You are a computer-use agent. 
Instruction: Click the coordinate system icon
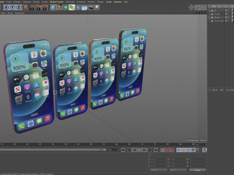[x=25, y=7]
